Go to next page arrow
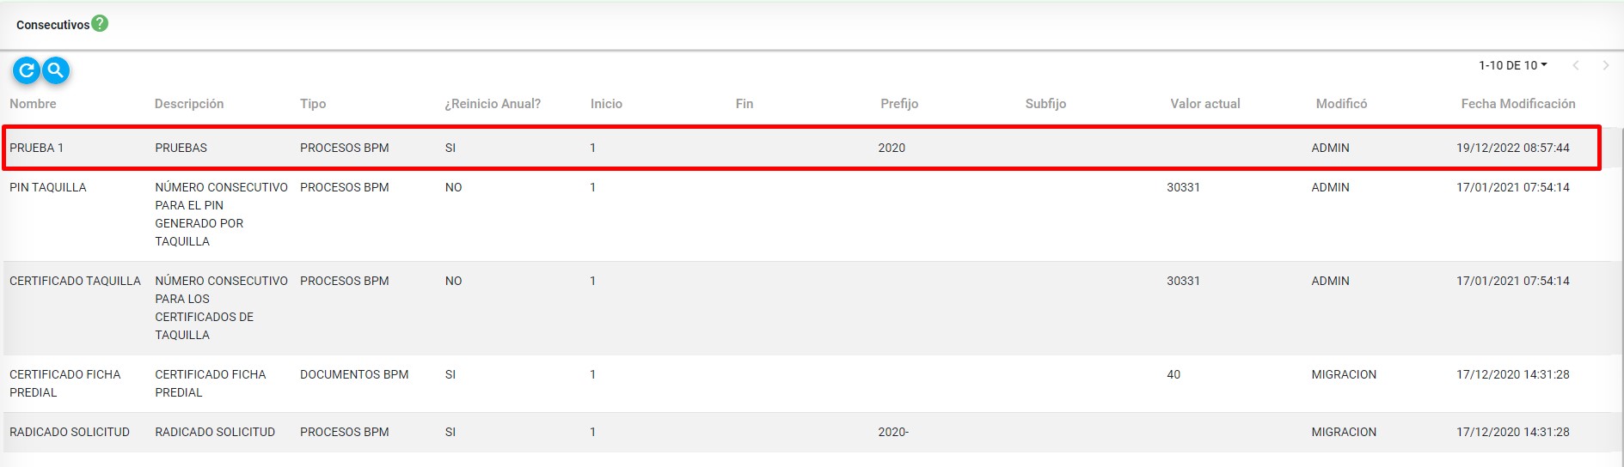The height and width of the screenshot is (467, 1624). tap(1605, 65)
